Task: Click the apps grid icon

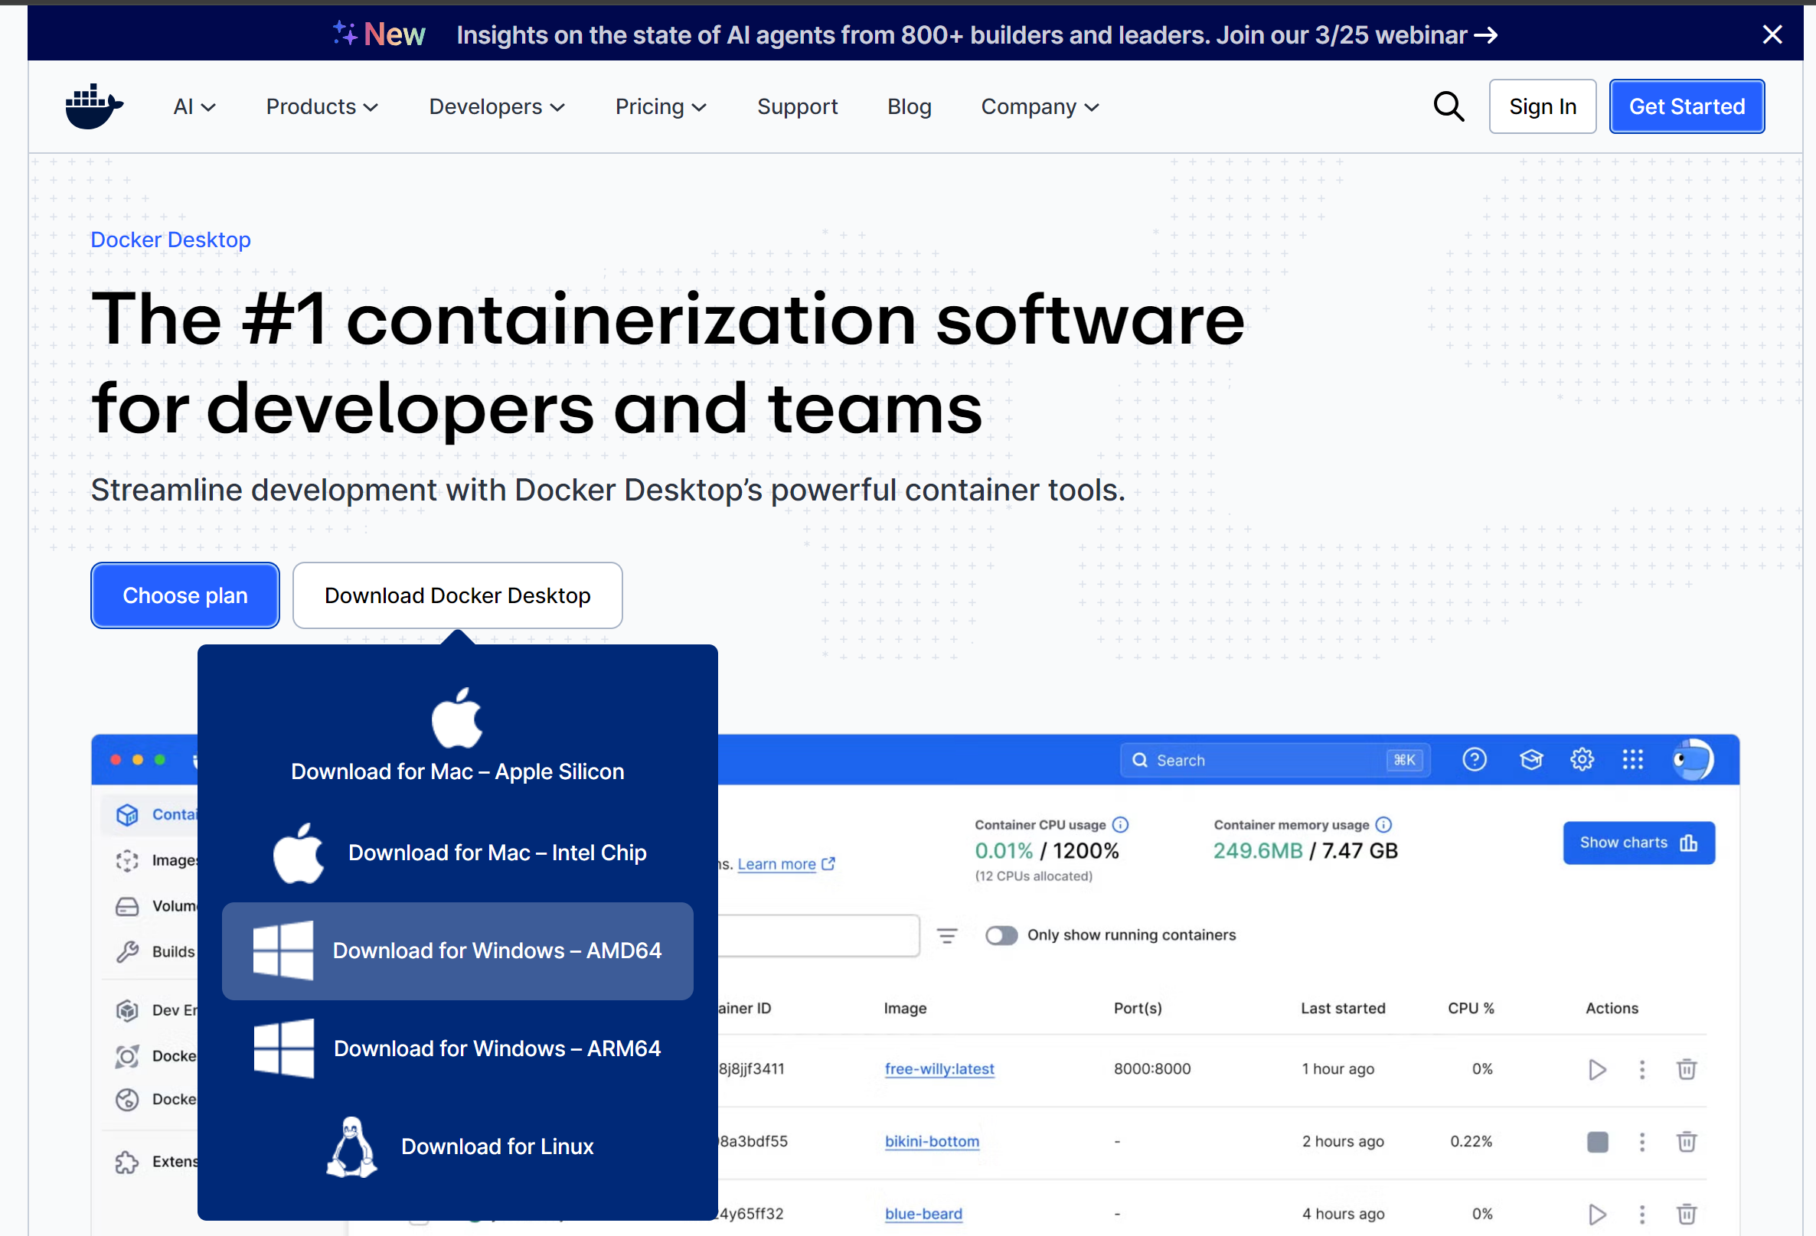Action: [x=1632, y=759]
